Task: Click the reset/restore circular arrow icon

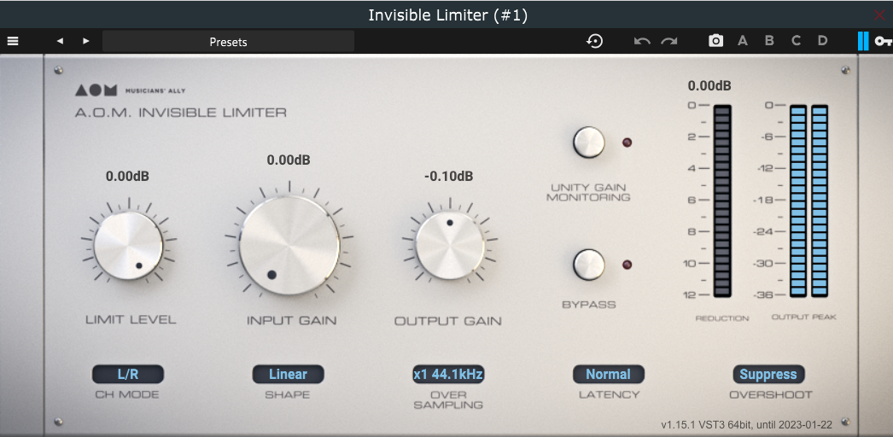Action: coord(595,41)
